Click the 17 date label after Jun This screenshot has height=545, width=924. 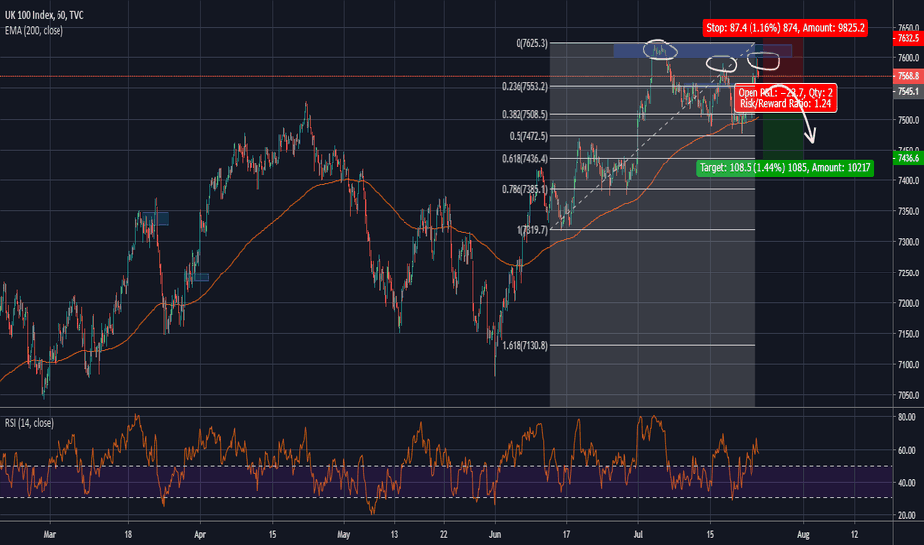point(566,535)
